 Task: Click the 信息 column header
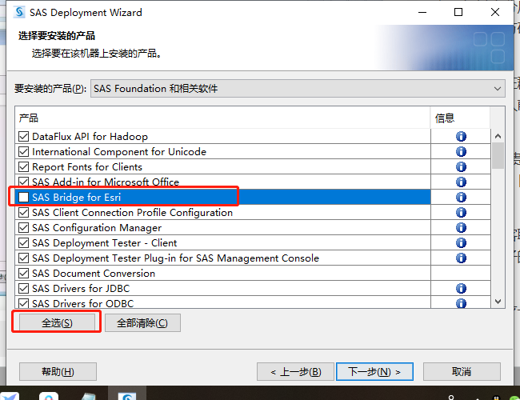pyautogui.click(x=460, y=118)
